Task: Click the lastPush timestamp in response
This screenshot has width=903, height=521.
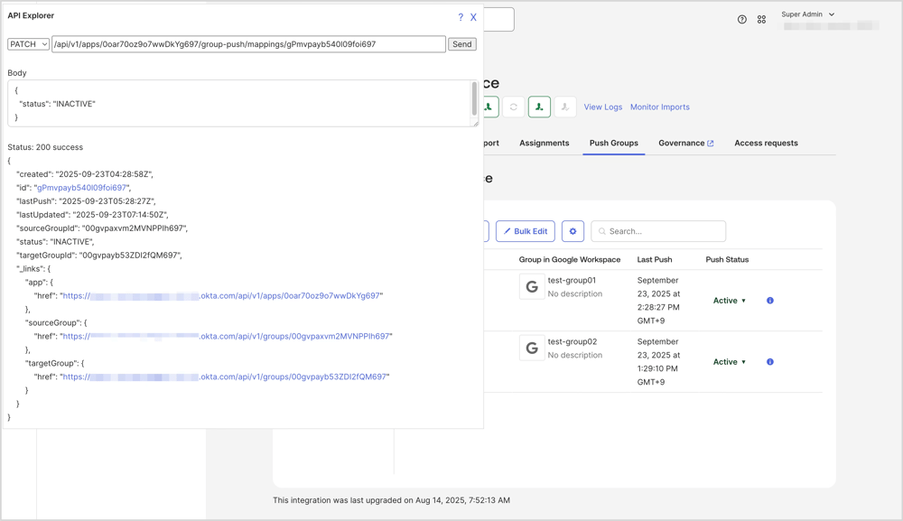Action: (107, 201)
